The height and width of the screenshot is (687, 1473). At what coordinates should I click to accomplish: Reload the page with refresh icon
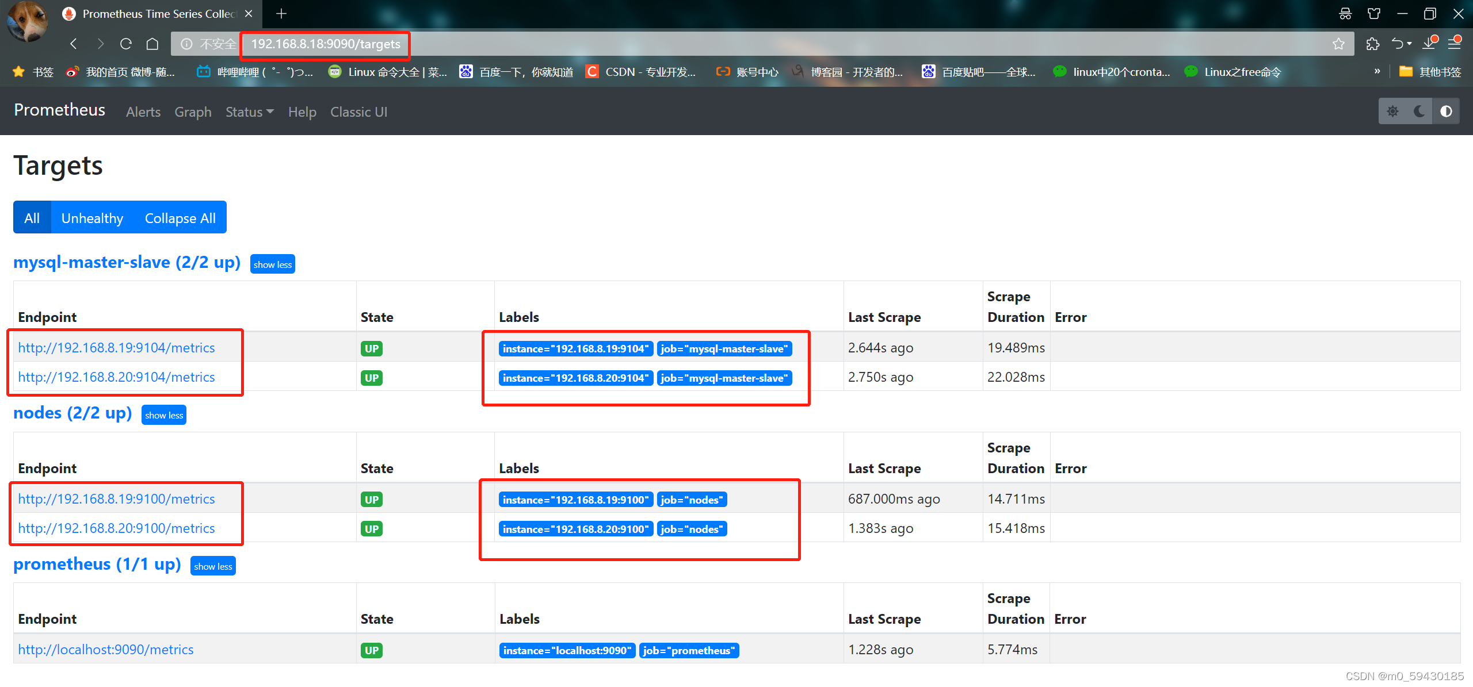[126, 44]
